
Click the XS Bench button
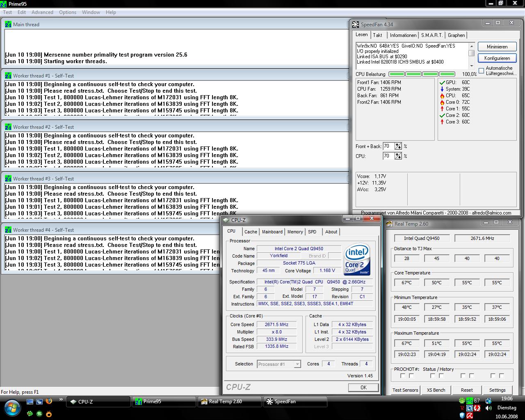[436, 390]
